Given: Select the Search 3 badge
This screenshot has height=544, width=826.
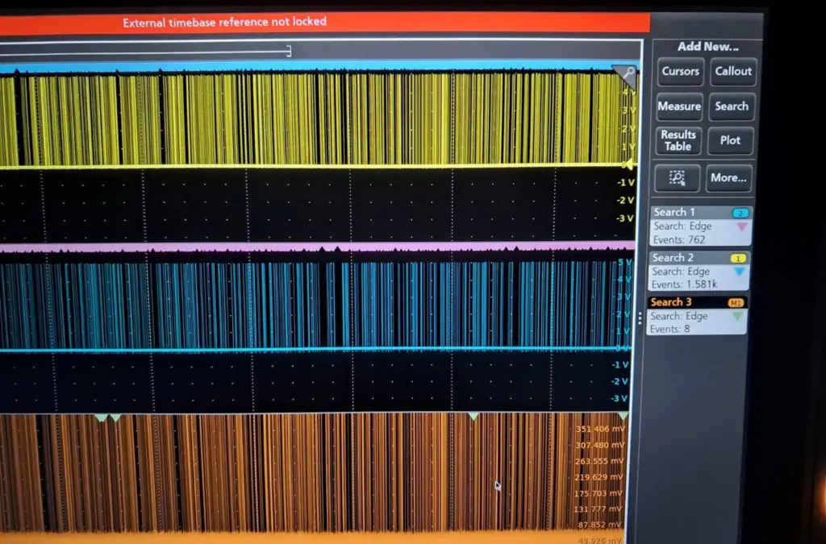Looking at the screenshot, I should (x=697, y=315).
